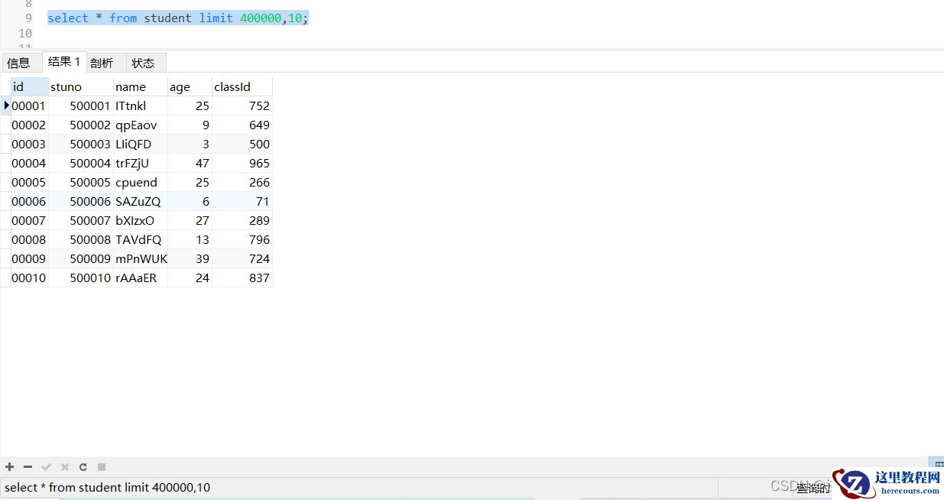The image size is (944, 500).
Task: Select cell id 00006
Action: point(30,201)
